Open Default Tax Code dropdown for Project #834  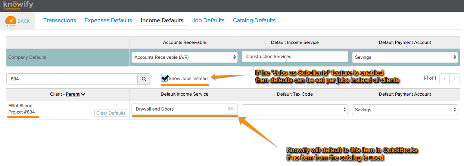[295, 110]
